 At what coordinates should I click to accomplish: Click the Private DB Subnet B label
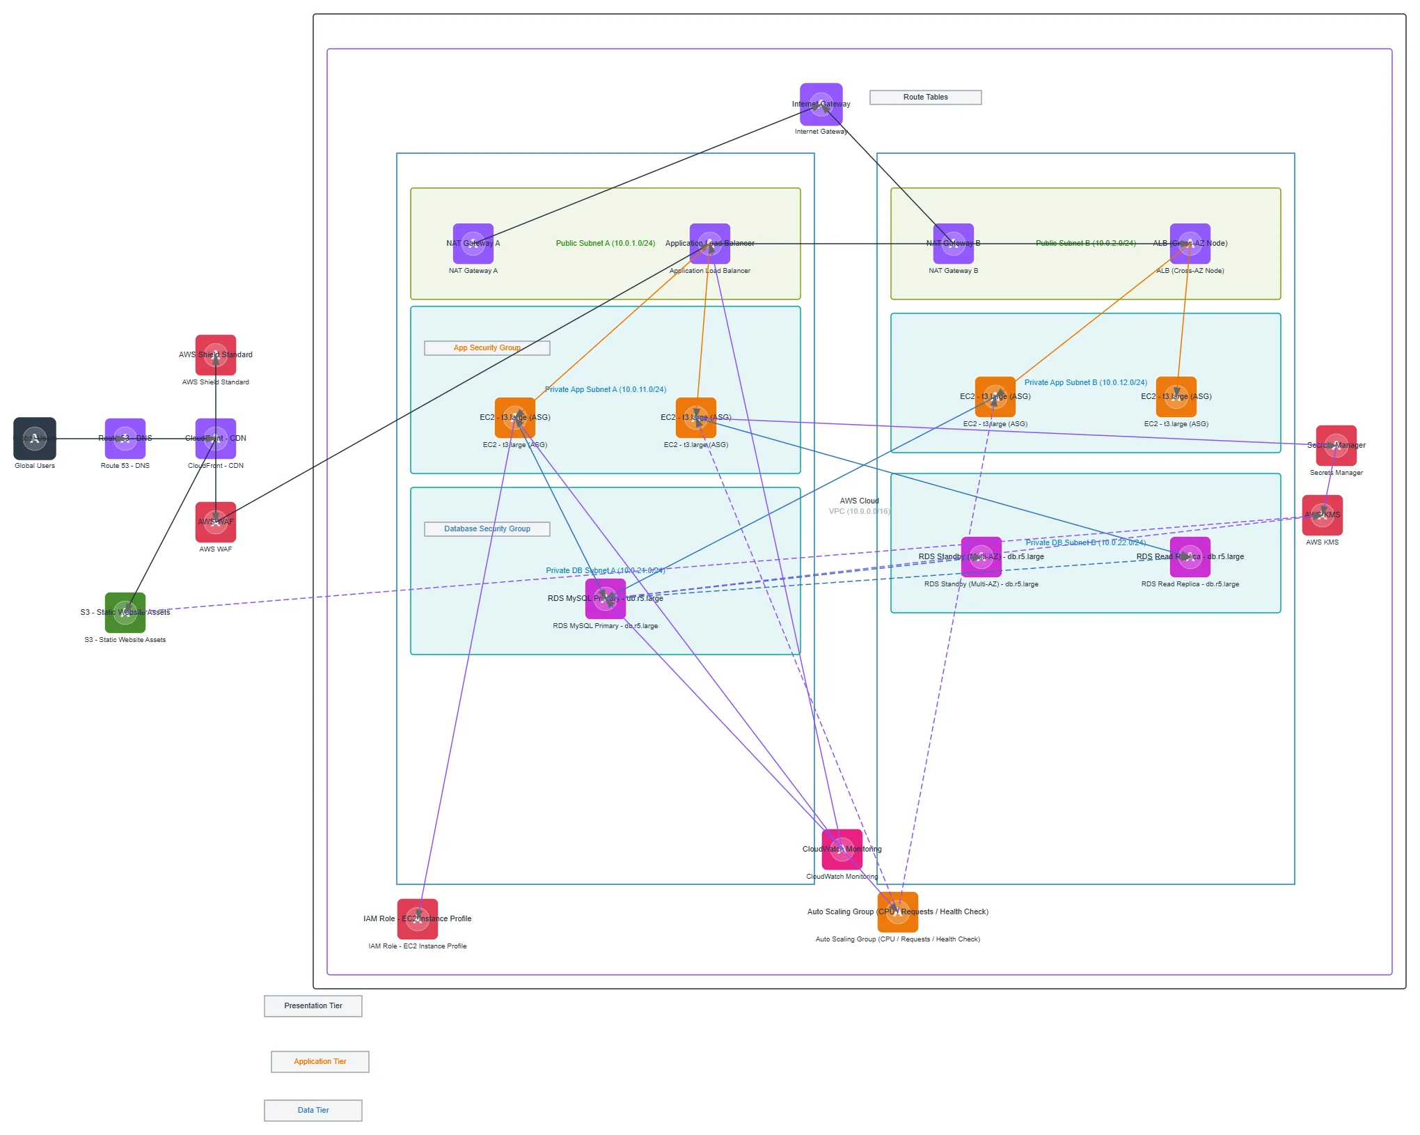pyautogui.click(x=1086, y=543)
